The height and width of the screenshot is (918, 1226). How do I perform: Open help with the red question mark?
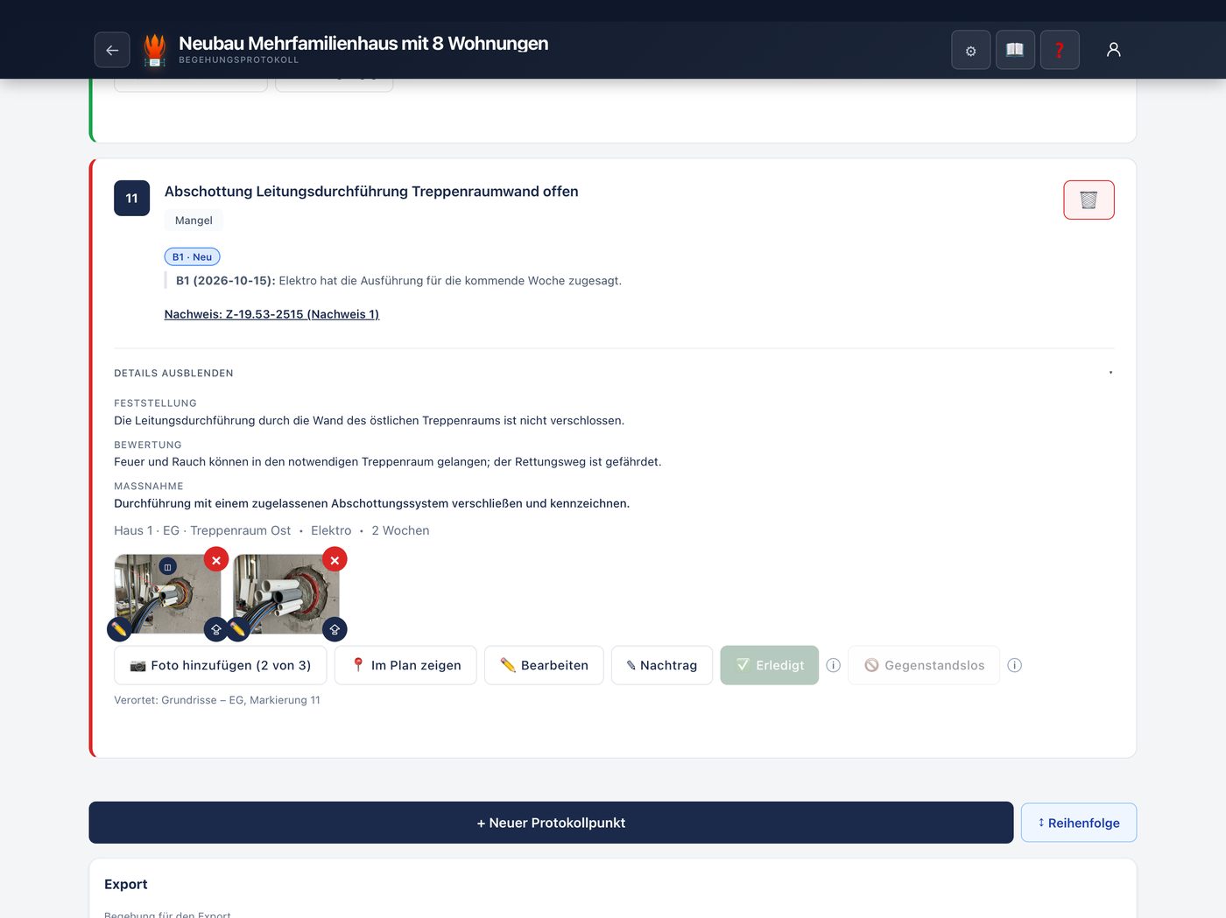(x=1060, y=50)
